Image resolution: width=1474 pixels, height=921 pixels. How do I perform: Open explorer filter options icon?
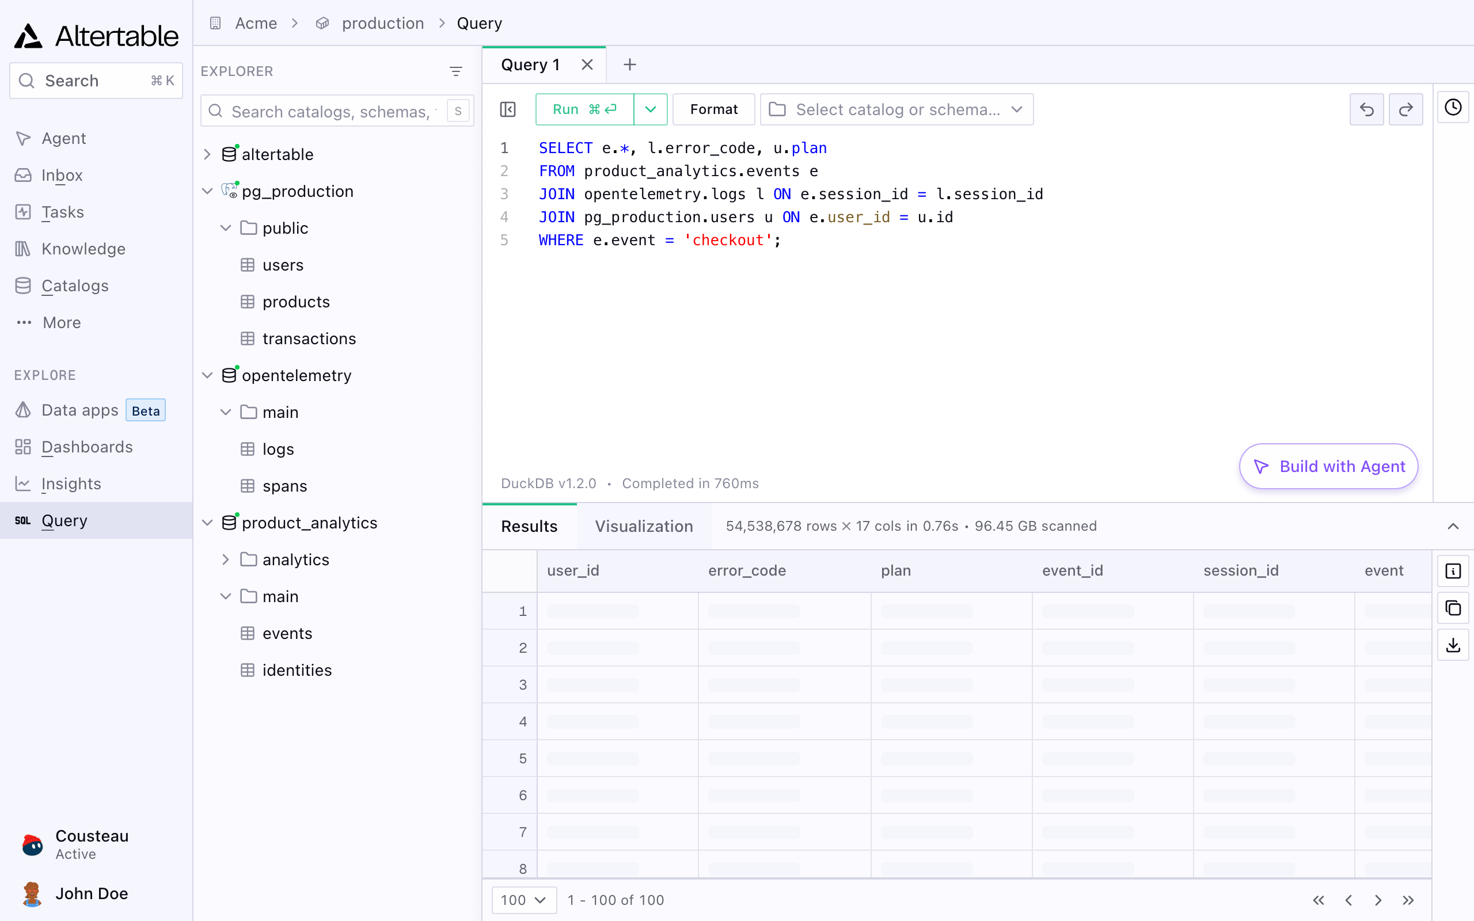pos(455,71)
